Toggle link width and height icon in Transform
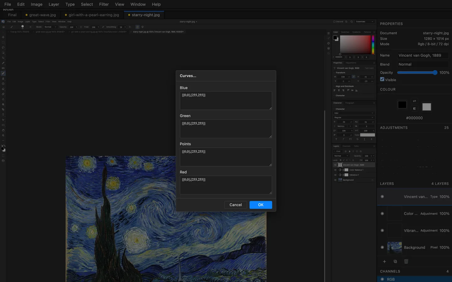 point(353,76)
